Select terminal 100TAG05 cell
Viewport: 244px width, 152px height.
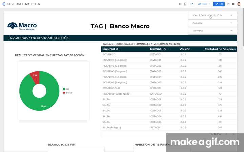pos(155,122)
